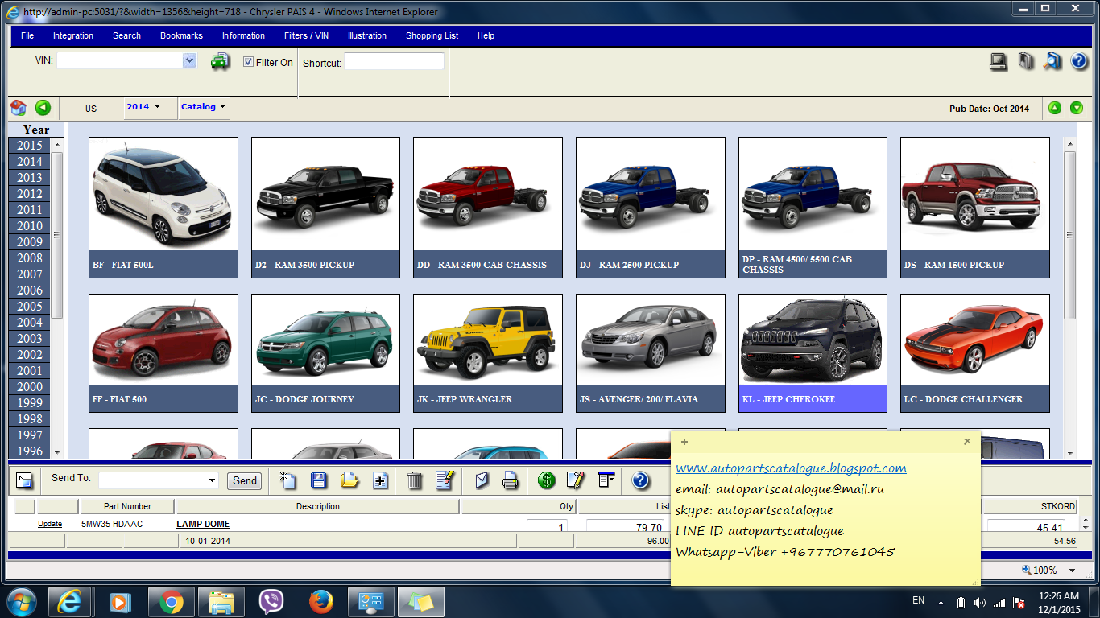Click the Shortcut input field
This screenshot has width=1100, height=618.
[x=394, y=62]
